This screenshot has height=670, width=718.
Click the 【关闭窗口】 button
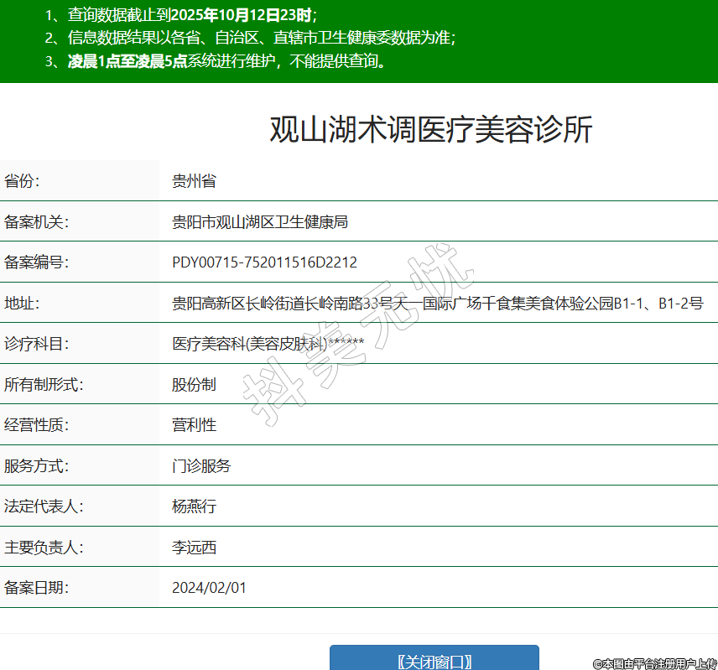tap(434, 660)
